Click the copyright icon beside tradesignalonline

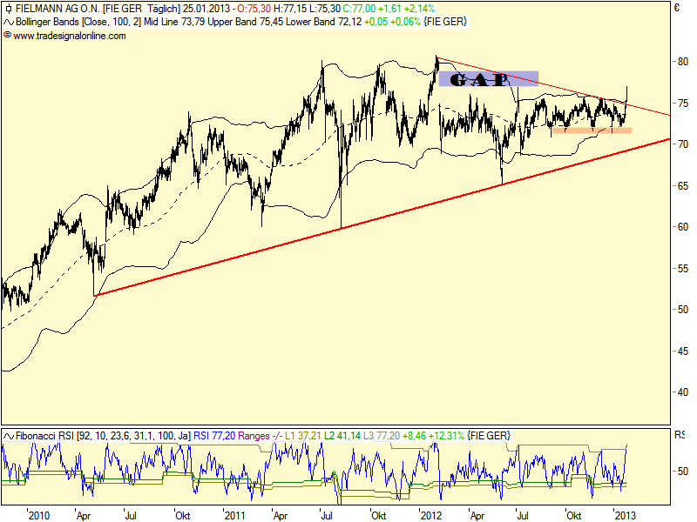(7, 36)
